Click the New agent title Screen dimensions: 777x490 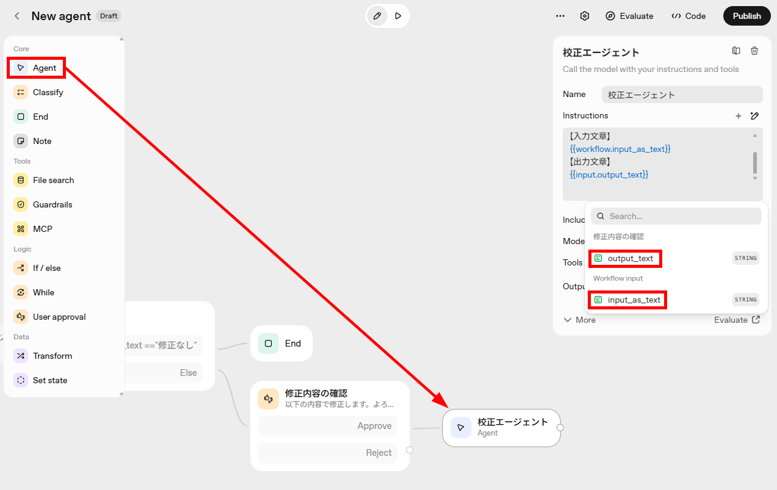pos(61,16)
